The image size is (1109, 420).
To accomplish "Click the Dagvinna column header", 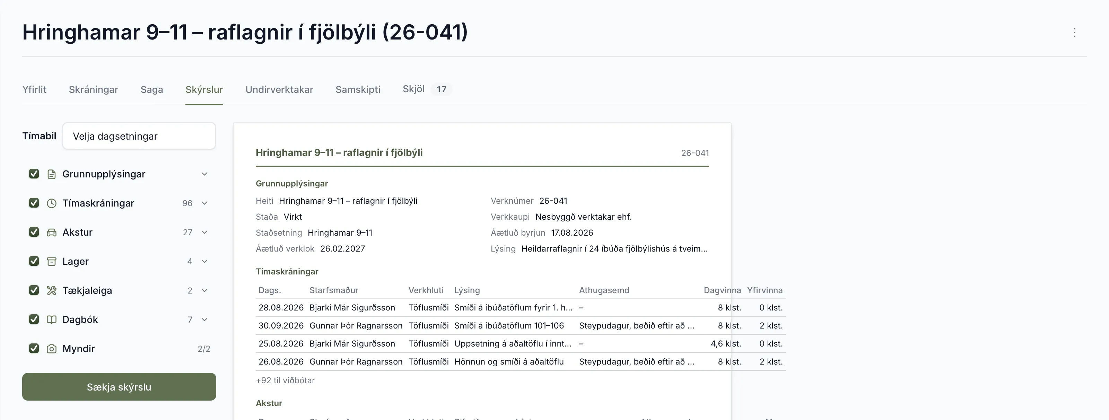I will tap(722, 290).
